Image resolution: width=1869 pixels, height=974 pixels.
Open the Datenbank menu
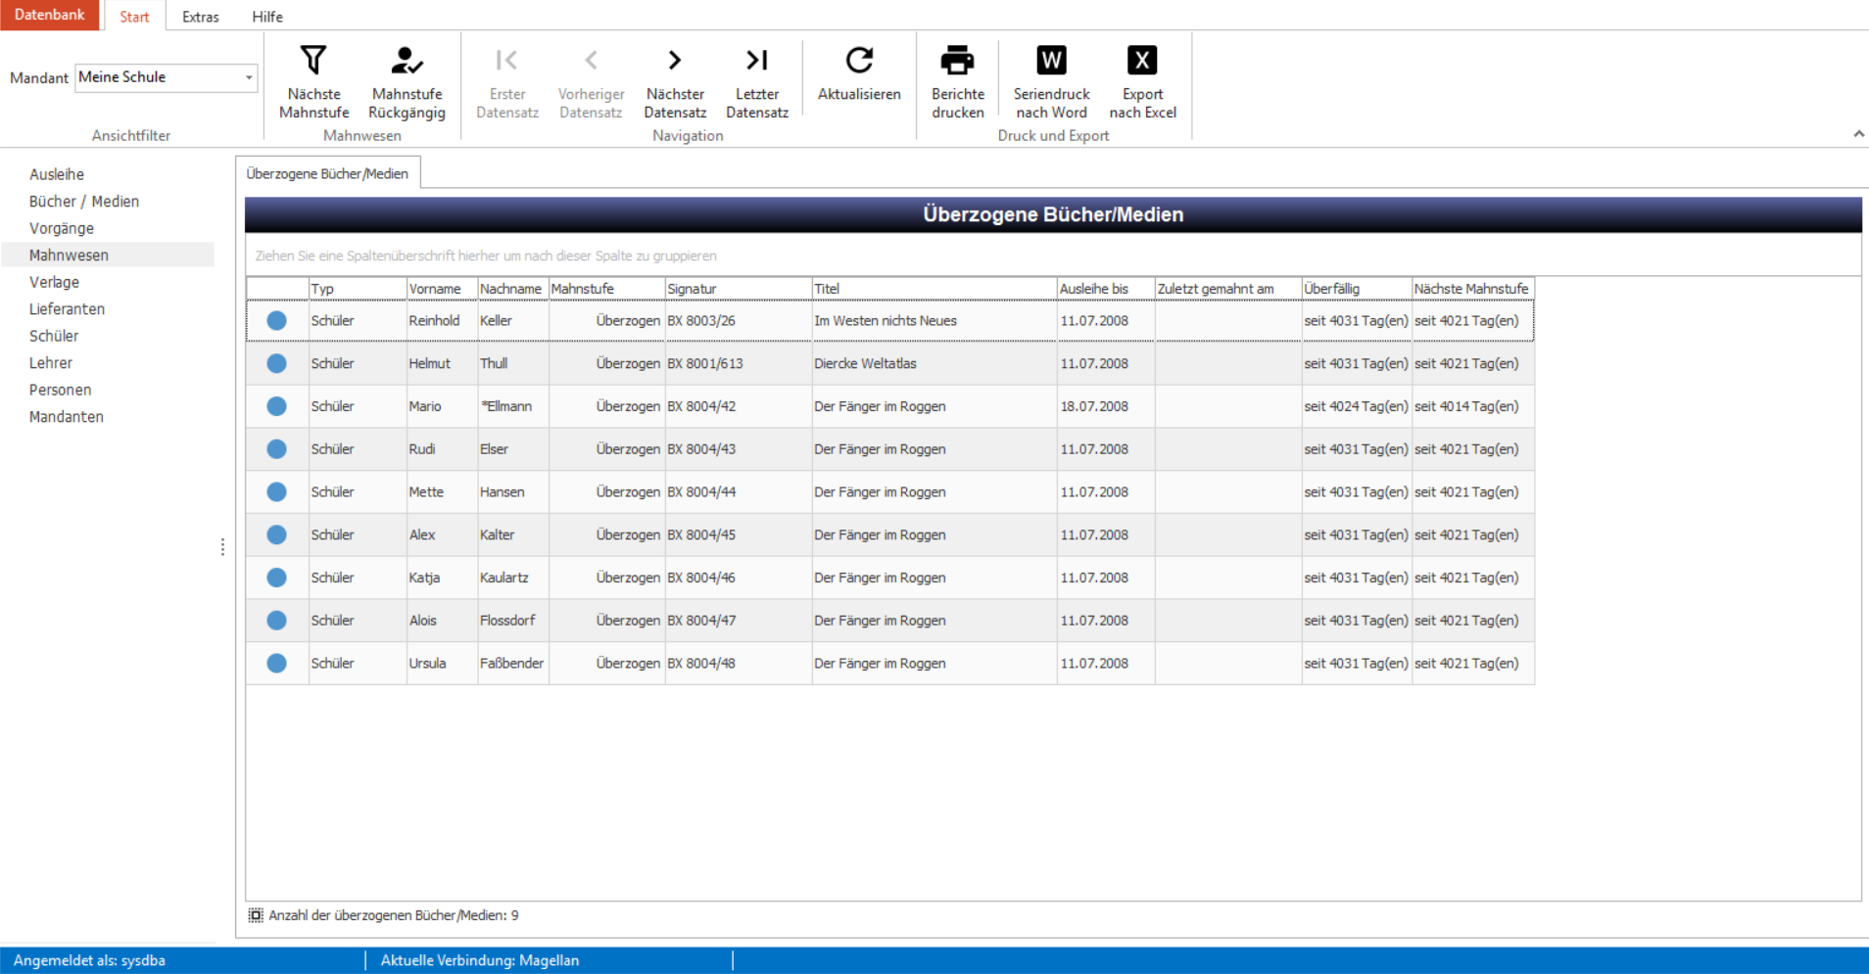(49, 15)
